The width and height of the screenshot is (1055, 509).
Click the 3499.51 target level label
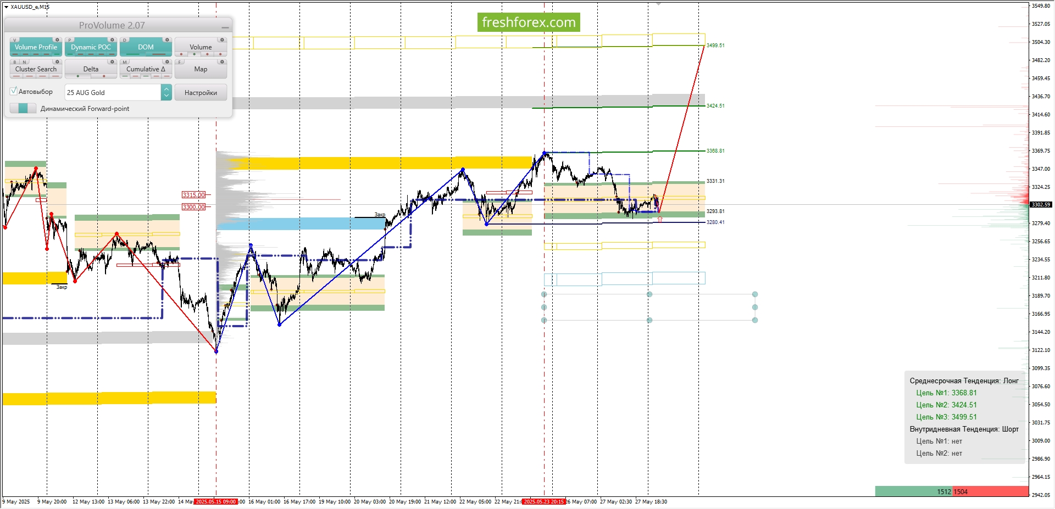[x=715, y=46]
